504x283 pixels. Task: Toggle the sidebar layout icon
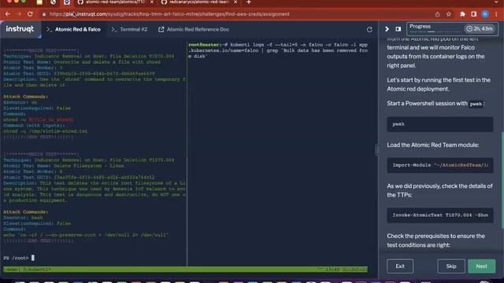[398, 29]
